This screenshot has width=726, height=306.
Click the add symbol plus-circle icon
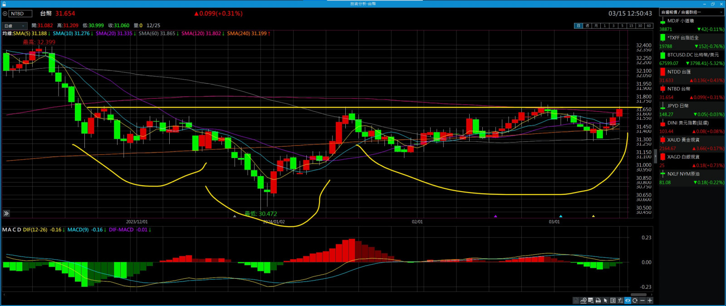[x=5, y=14]
